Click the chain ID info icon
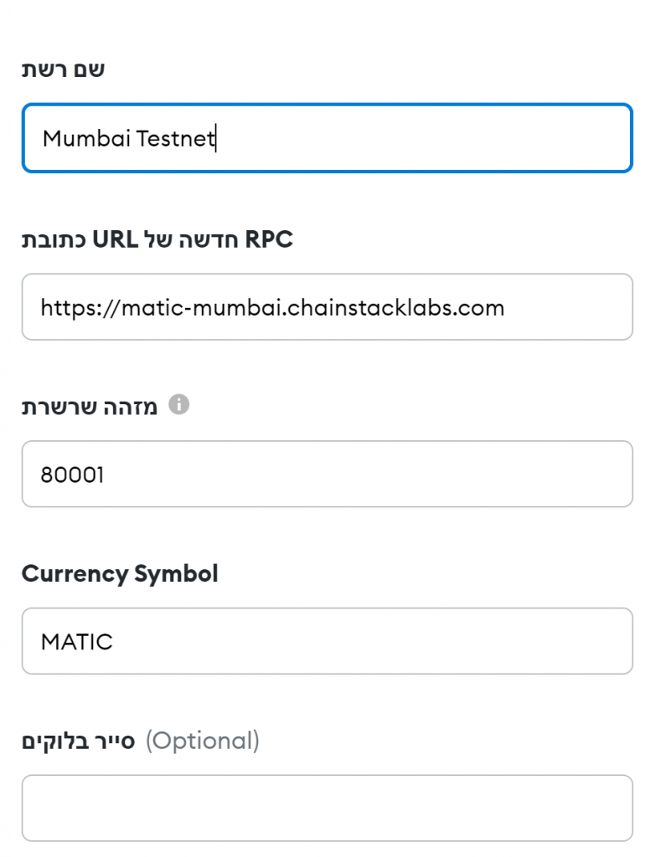 [x=178, y=406]
